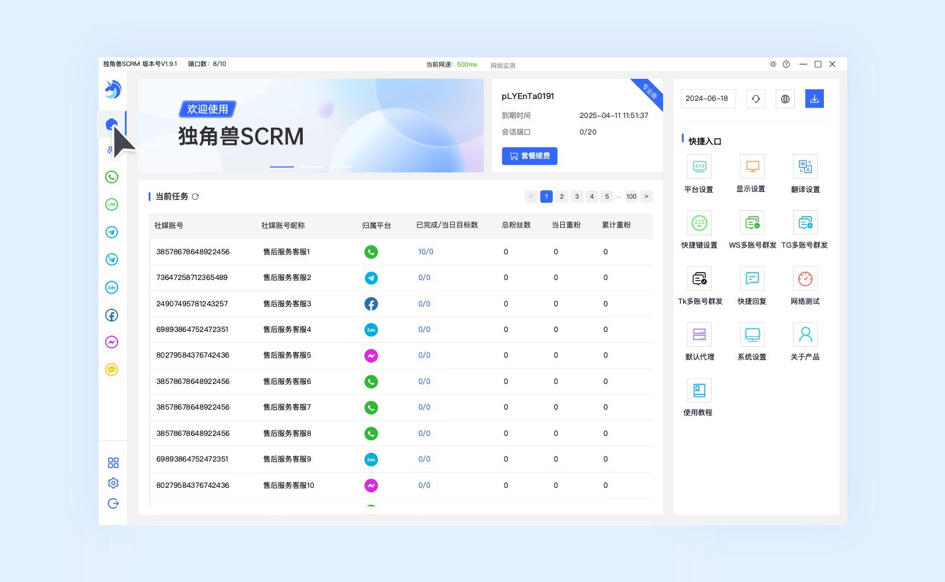Open the settings gear in sidebar
The image size is (945, 582).
click(113, 483)
